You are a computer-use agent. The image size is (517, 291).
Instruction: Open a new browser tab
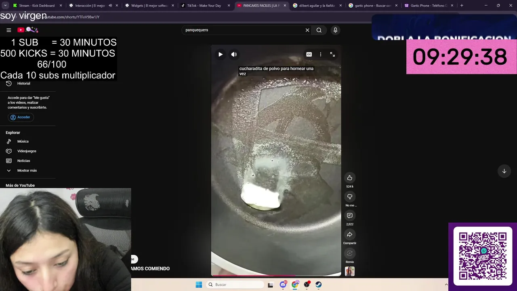click(x=462, y=6)
